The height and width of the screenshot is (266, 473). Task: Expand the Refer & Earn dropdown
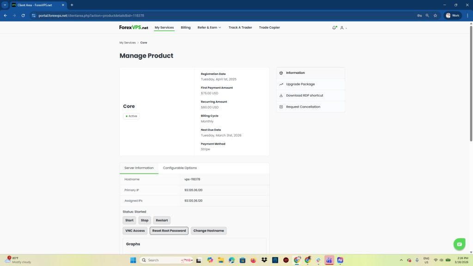click(209, 28)
